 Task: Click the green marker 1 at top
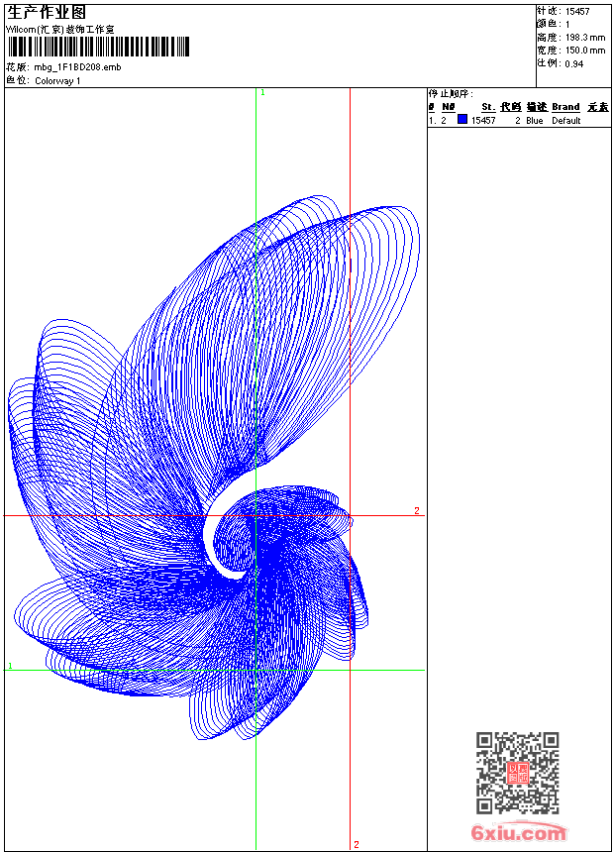(x=262, y=92)
